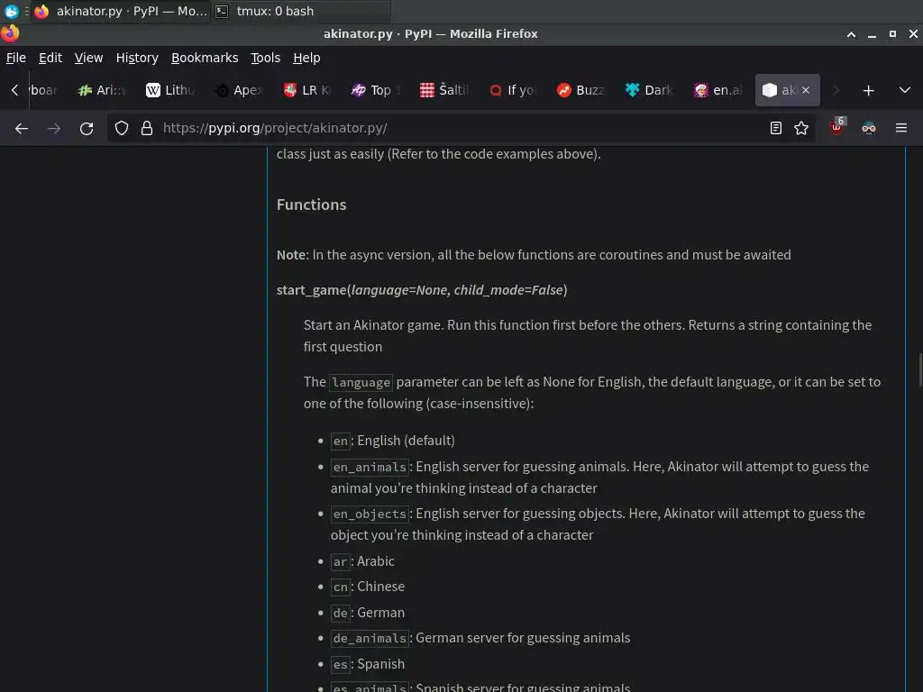923x692 pixels.
Task: Click the 'en_animals' code label
Action: click(370, 468)
